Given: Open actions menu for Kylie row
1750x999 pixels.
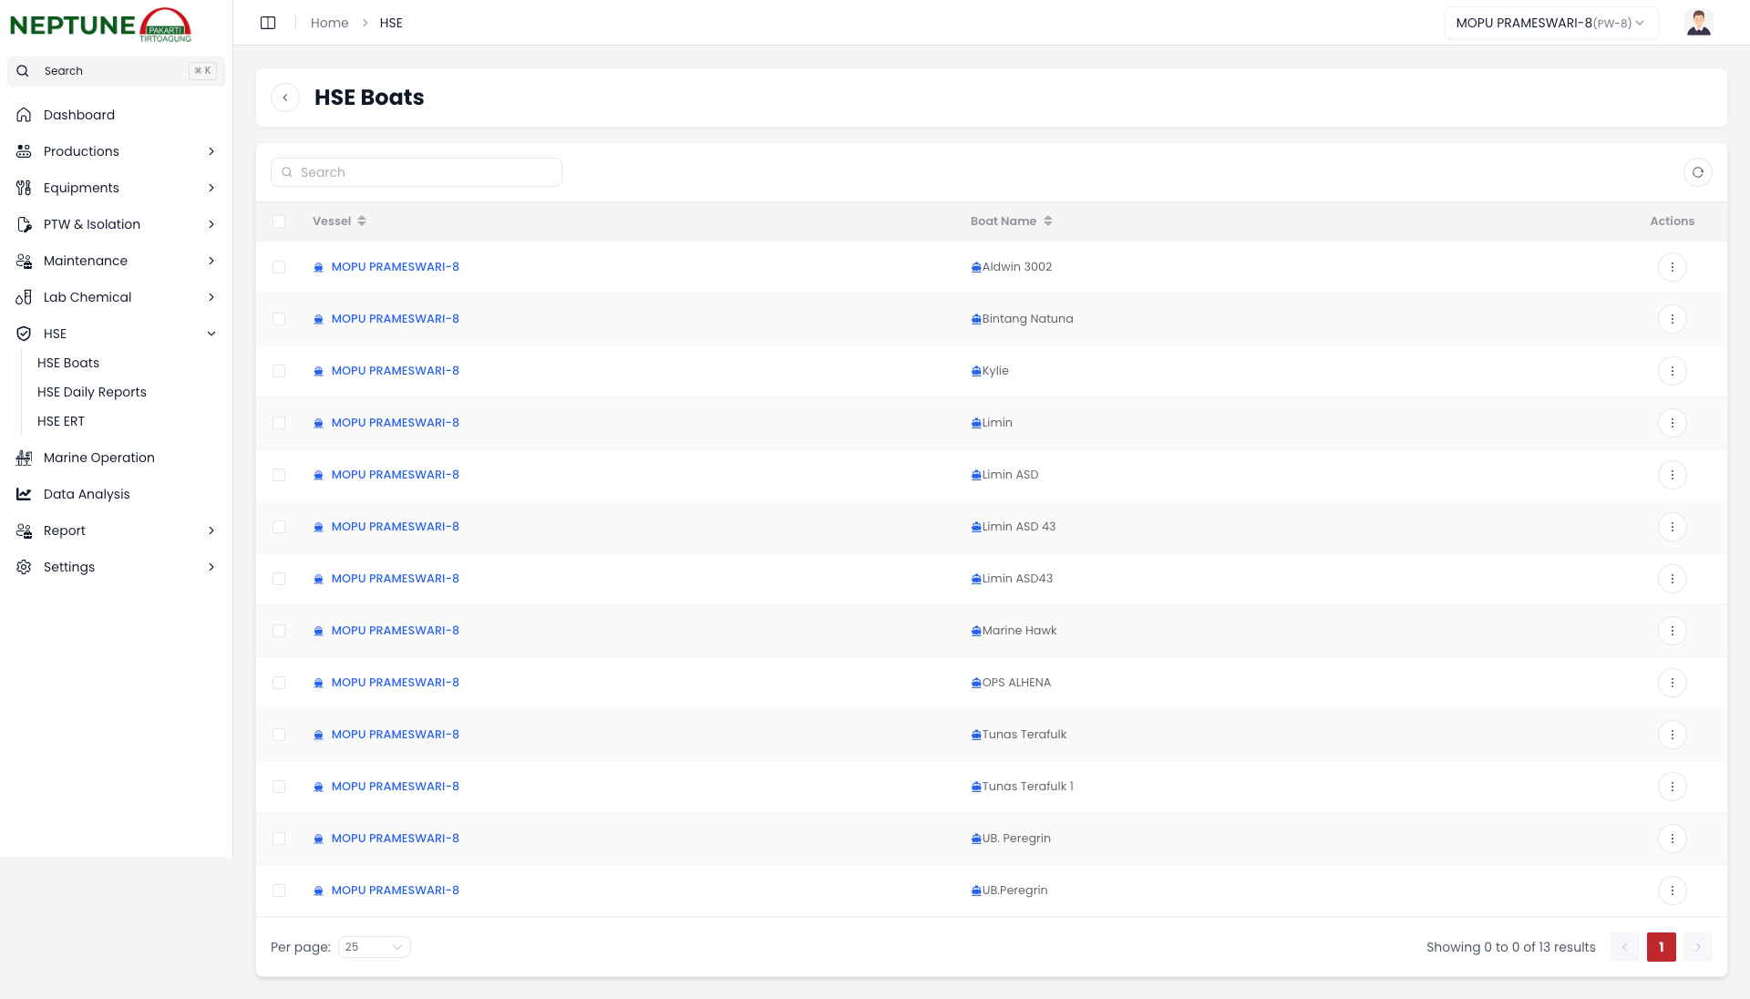Looking at the screenshot, I should click(1672, 371).
